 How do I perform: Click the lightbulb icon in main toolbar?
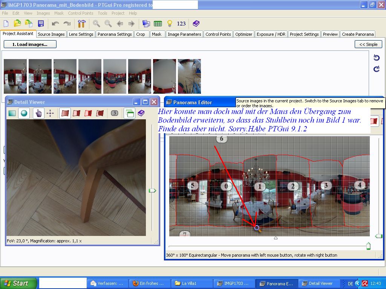[170, 23]
